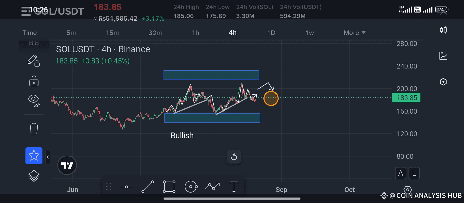Open the indicators line chart icon

(443, 56)
